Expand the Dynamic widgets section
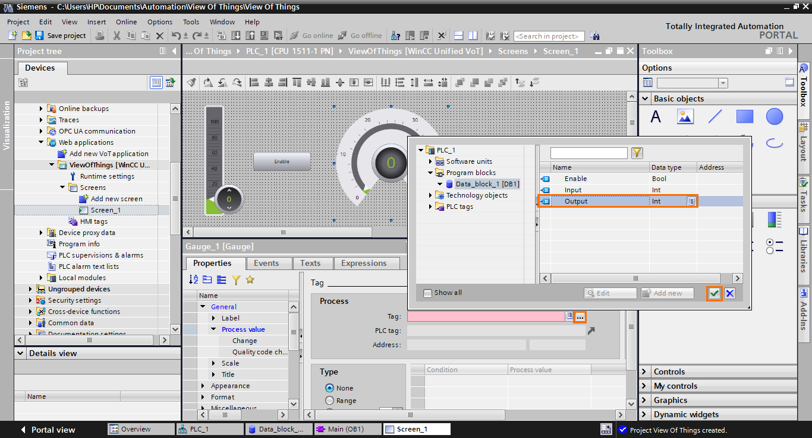Viewport: 812px width, 438px height. point(644,414)
